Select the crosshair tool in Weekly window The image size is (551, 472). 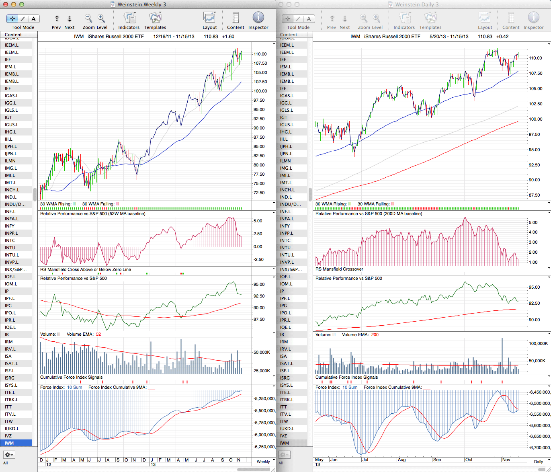point(12,18)
